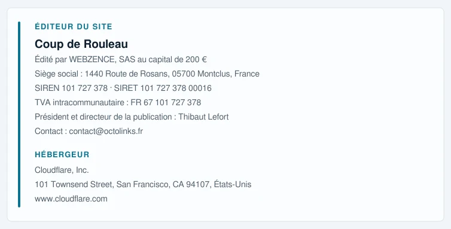Click the Cloudflare, Inc. host name
The image size is (451, 229).
[62, 170]
